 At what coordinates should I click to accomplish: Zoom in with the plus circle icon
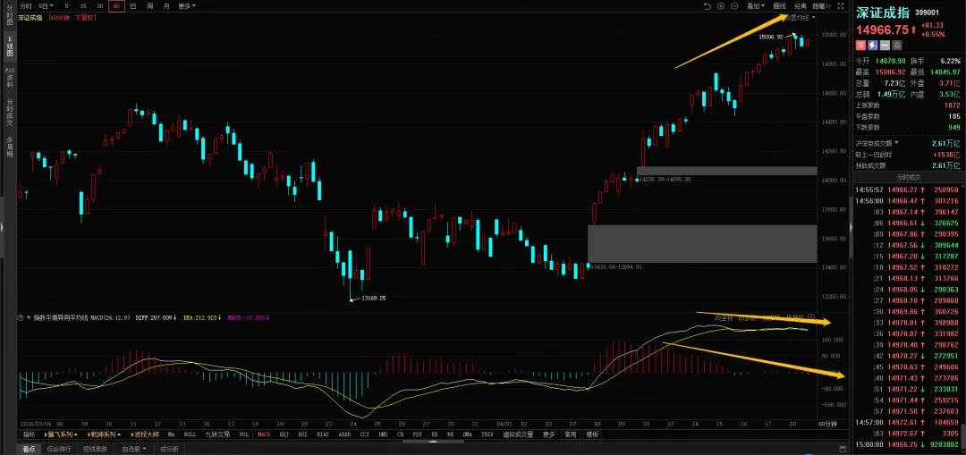tap(721, 5)
